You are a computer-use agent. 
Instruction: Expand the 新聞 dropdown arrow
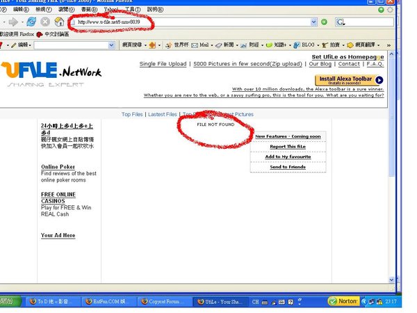(237, 45)
